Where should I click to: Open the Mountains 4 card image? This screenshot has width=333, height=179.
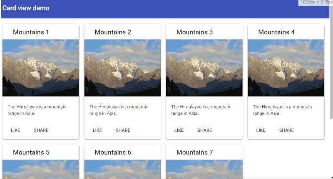coord(286,68)
